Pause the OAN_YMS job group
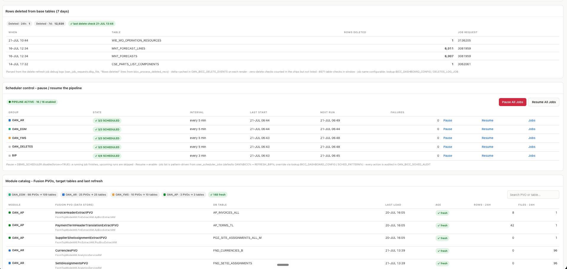 click(448, 138)
